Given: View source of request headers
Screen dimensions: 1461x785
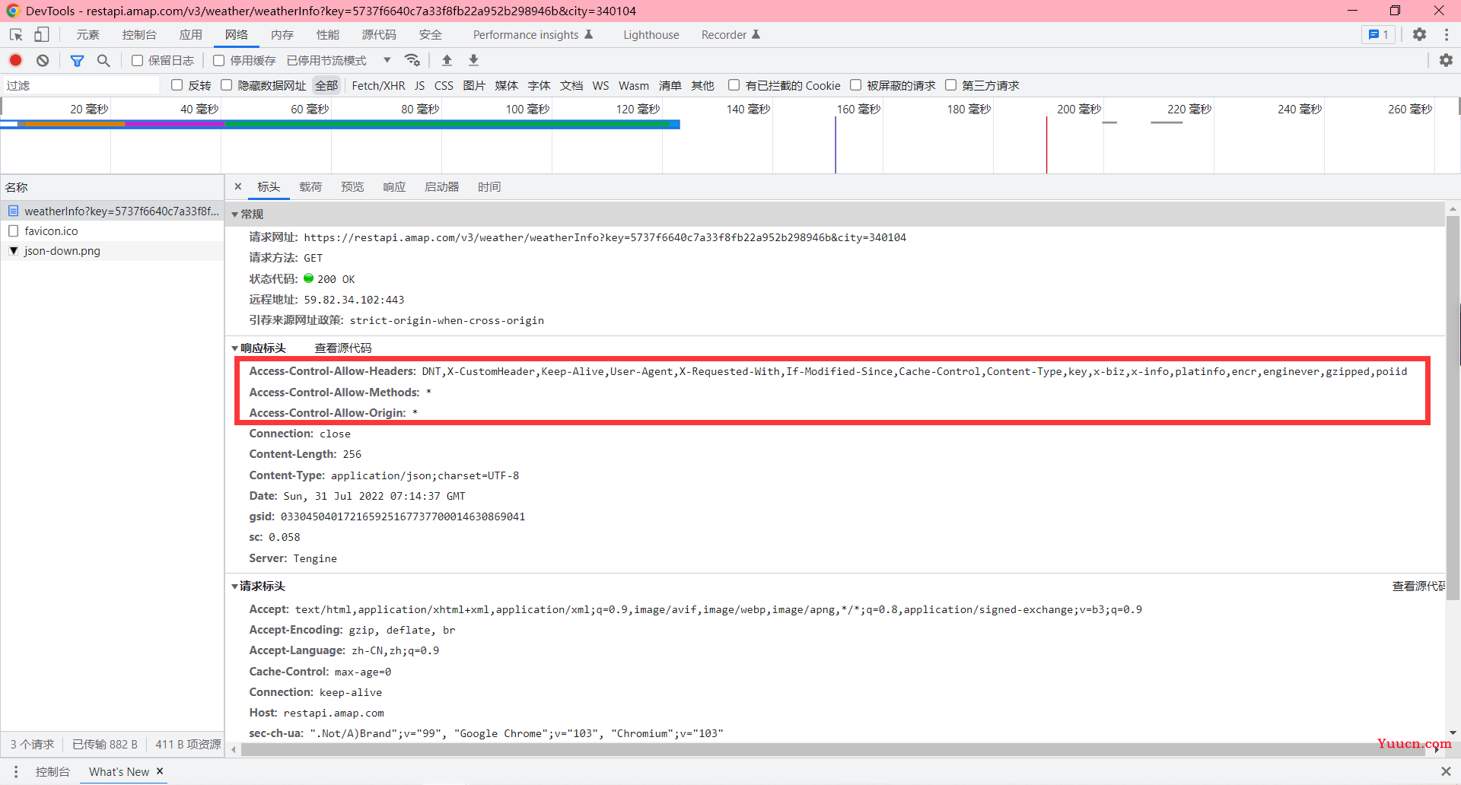Looking at the screenshot, I should (x=1418, y=586).
